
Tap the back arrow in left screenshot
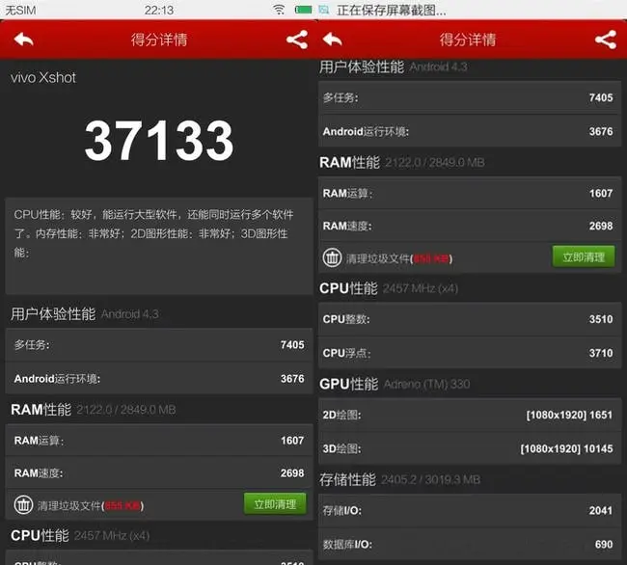pyautogui.click(x=23, y=40)
